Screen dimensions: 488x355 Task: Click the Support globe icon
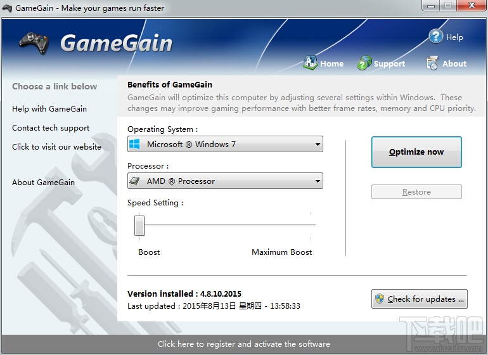(364, 63)
